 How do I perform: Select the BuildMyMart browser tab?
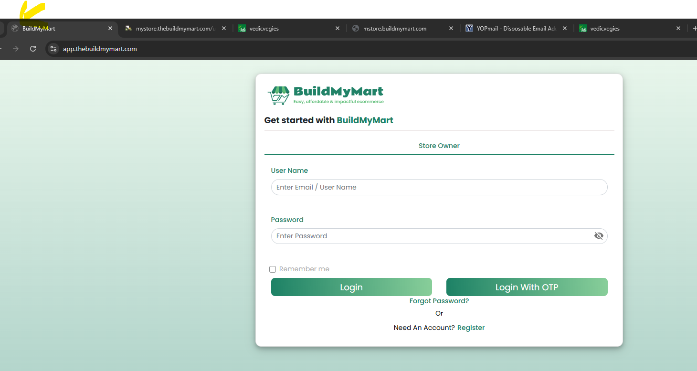pyautogui.click(x=62, y=29)
